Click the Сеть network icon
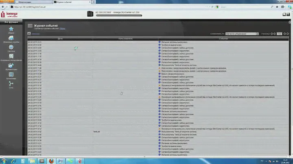The image size is (293, 164). coord(11,84)
